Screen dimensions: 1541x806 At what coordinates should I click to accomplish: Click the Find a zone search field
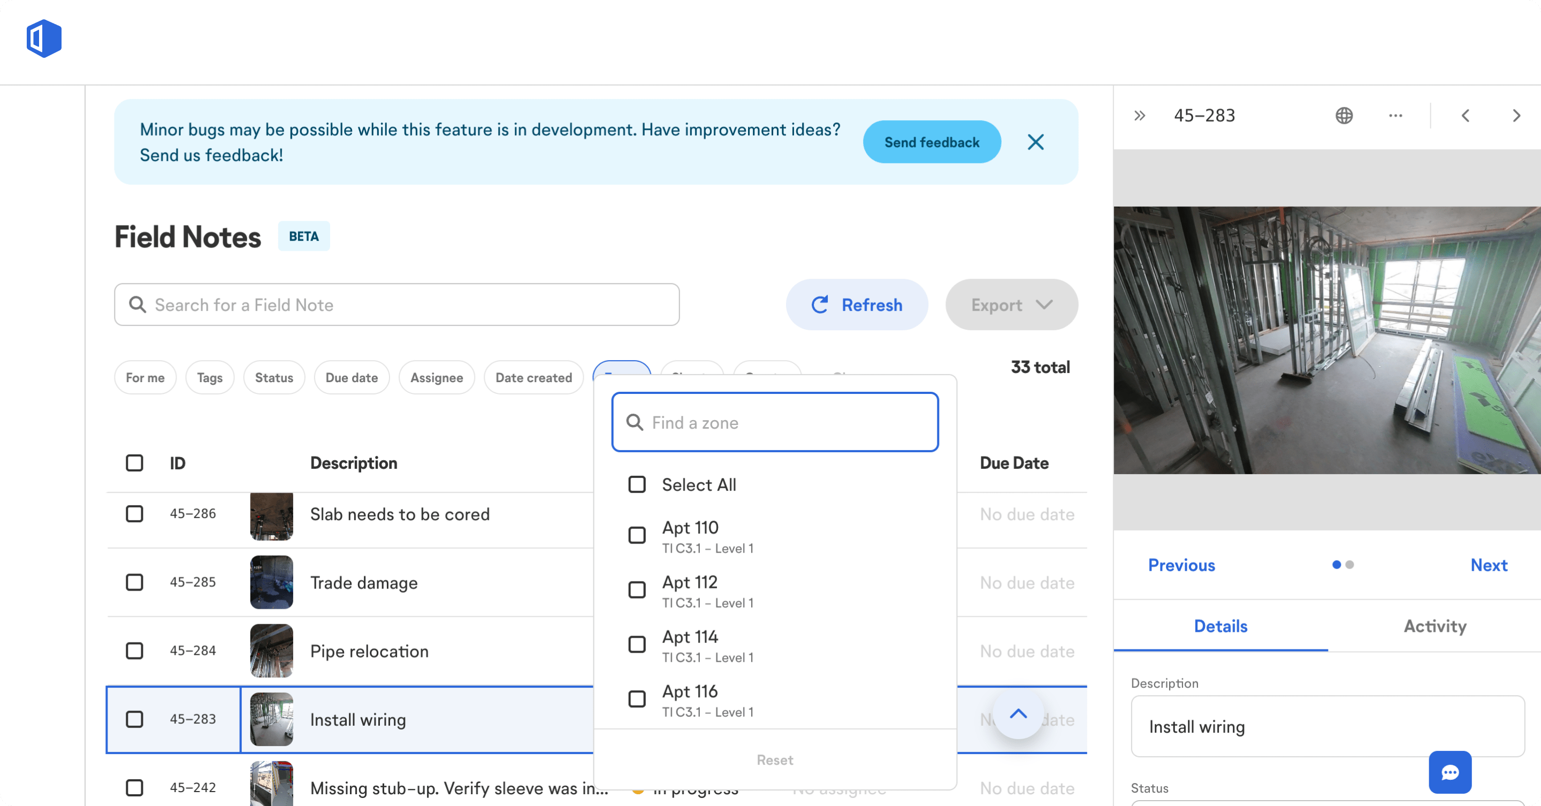(775, 422)
